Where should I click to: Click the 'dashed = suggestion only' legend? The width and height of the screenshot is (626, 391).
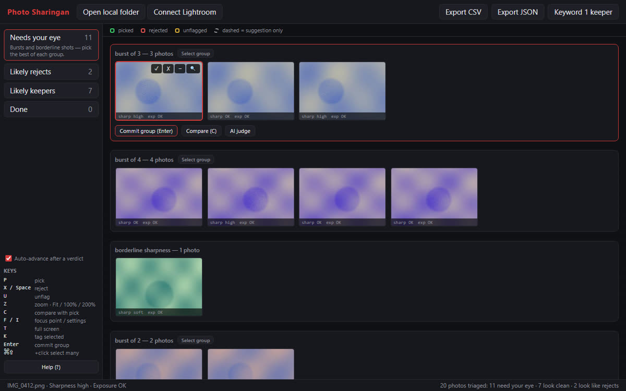(249, 31)
